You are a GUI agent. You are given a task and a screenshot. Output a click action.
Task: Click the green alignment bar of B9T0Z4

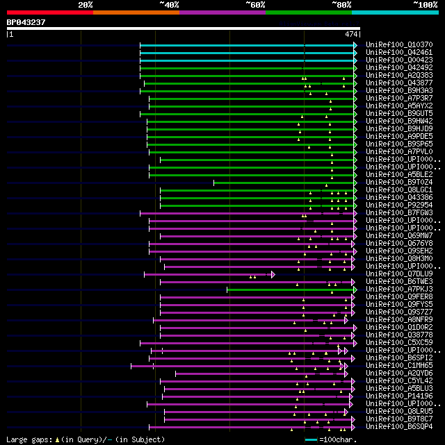point(284,183)
